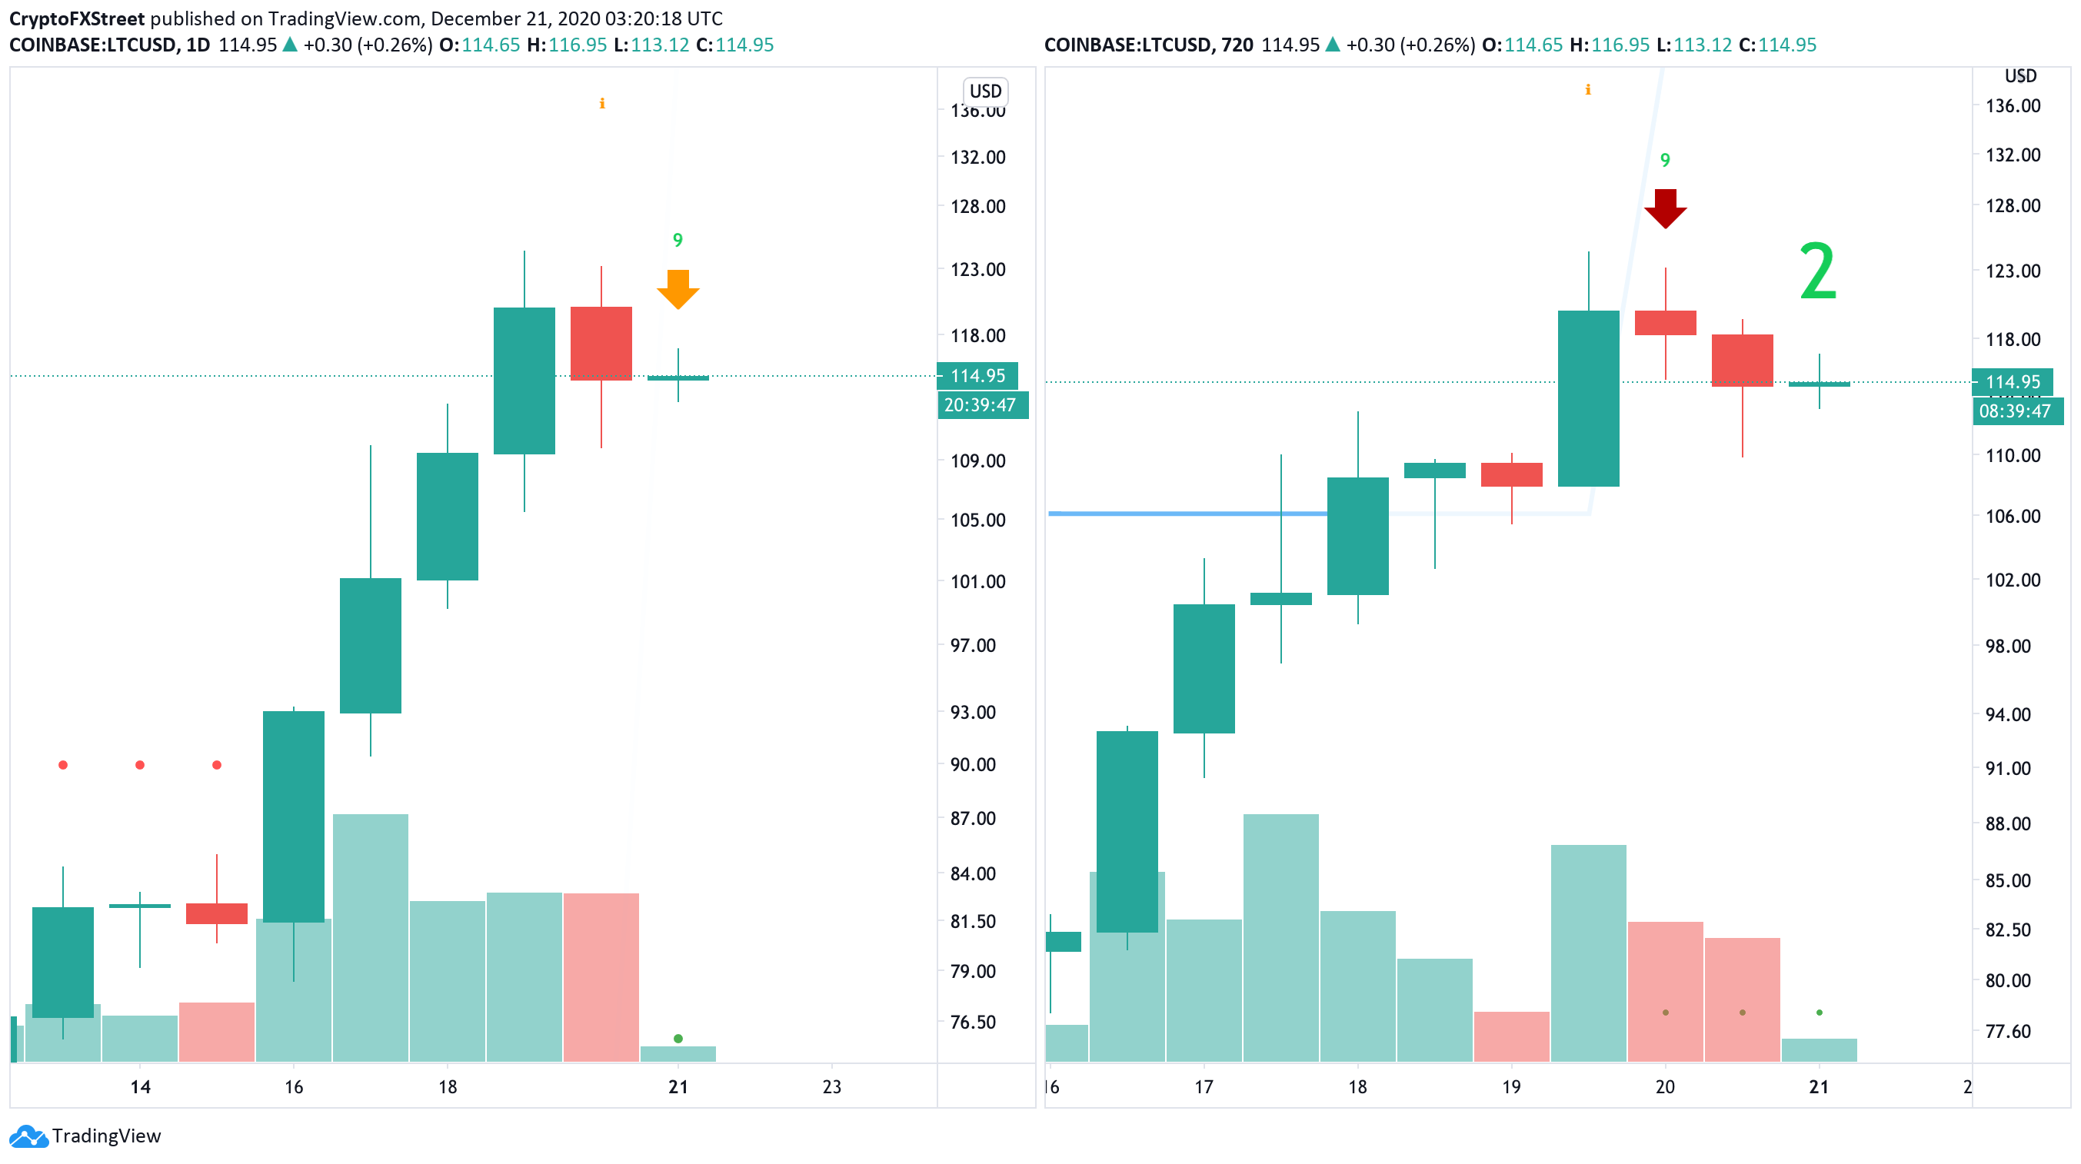The width and height of the screenshot is (2081, 1164).
Task: Click the dark red down arrow marker
Action: click(1665, 208)
